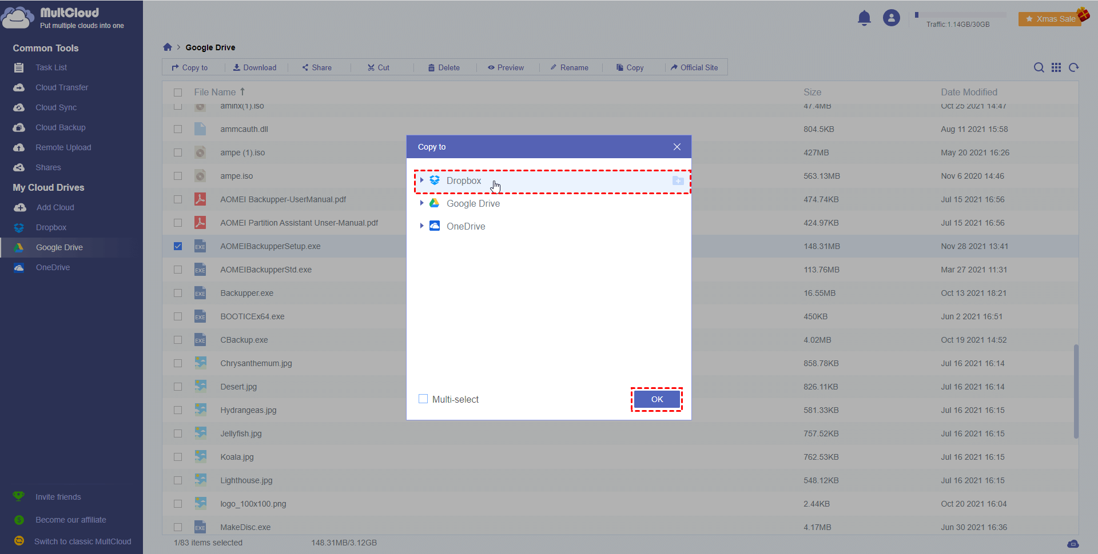Click image icon of Chrysanthemum.jpg

click(x=200, y=363)
